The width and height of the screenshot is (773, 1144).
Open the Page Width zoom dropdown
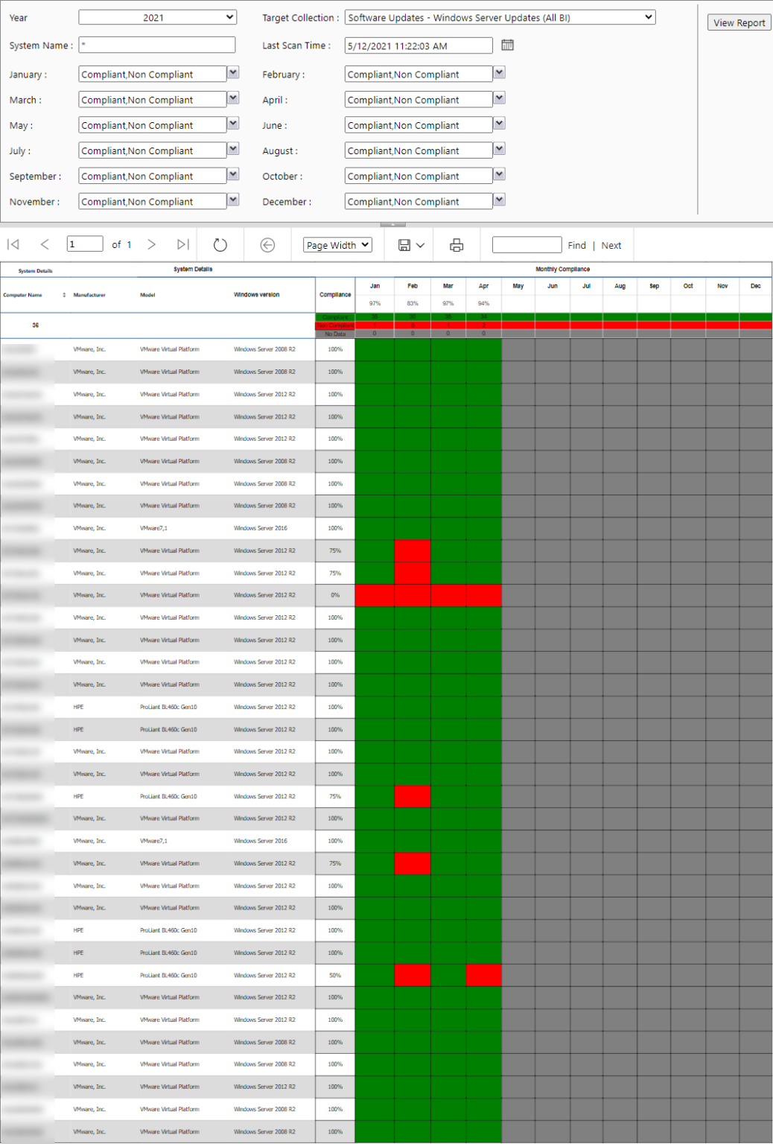[337, 244]
